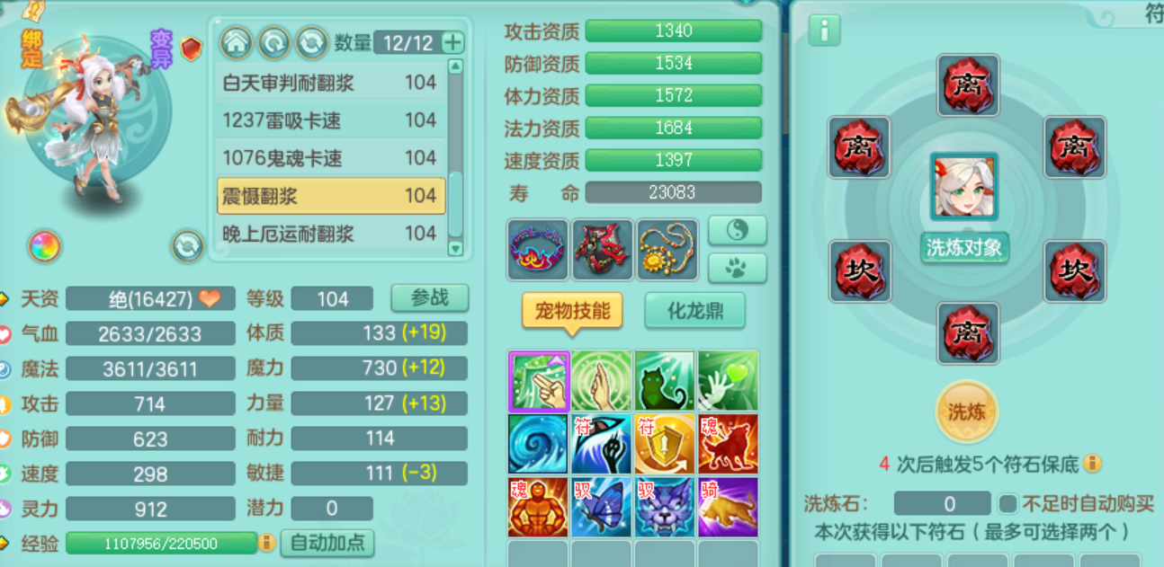Click the green plus to expand pet slots

(x=452, y=42)
